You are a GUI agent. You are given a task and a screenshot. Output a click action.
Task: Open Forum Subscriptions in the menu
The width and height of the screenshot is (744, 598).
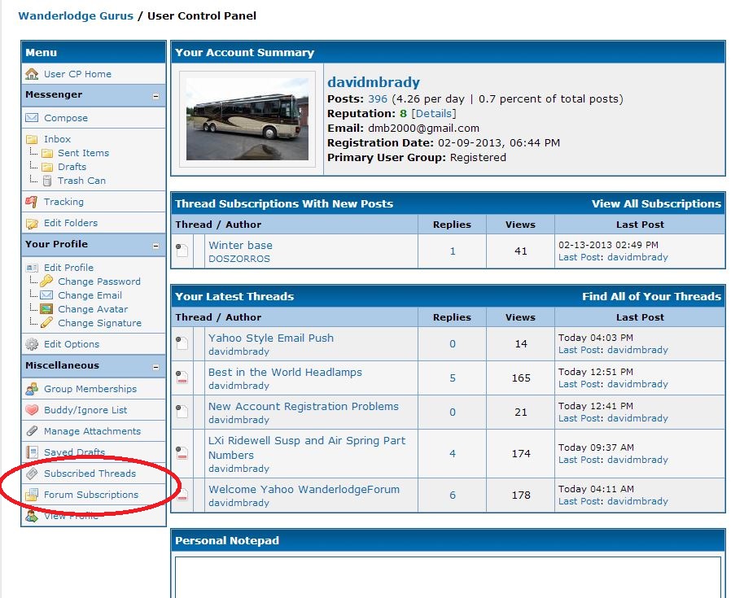click(91, 495)
